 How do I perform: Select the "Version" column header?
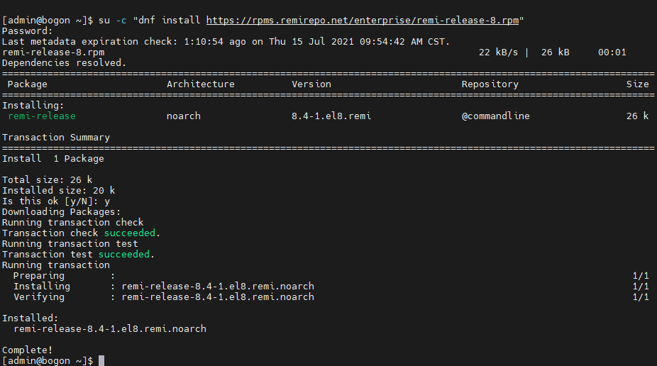point(311,84)
